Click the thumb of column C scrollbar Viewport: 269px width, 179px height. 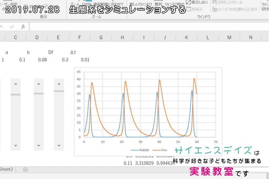(15, 94)
